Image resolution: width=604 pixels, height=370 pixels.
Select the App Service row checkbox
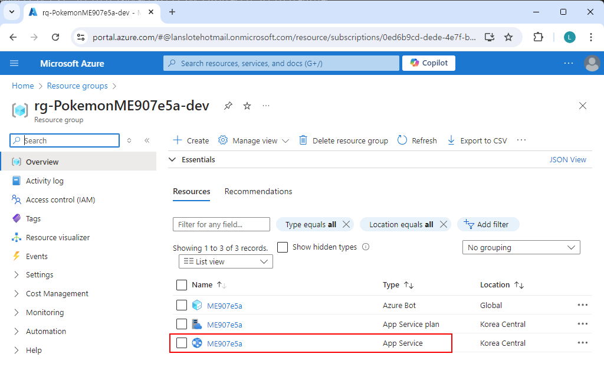(x=182, y=343)
